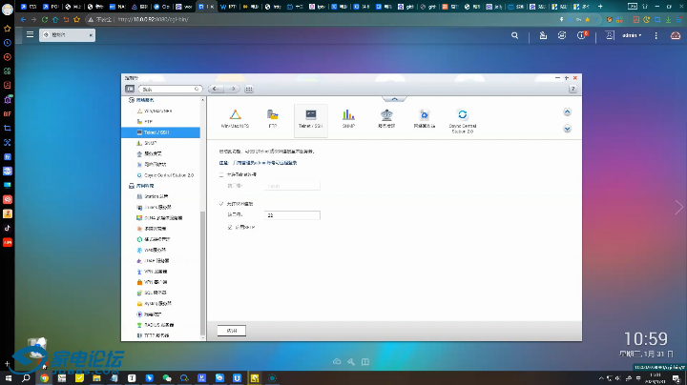
Task: Collapse the icon strip with top chevron tab
Action: pos(394,99)
